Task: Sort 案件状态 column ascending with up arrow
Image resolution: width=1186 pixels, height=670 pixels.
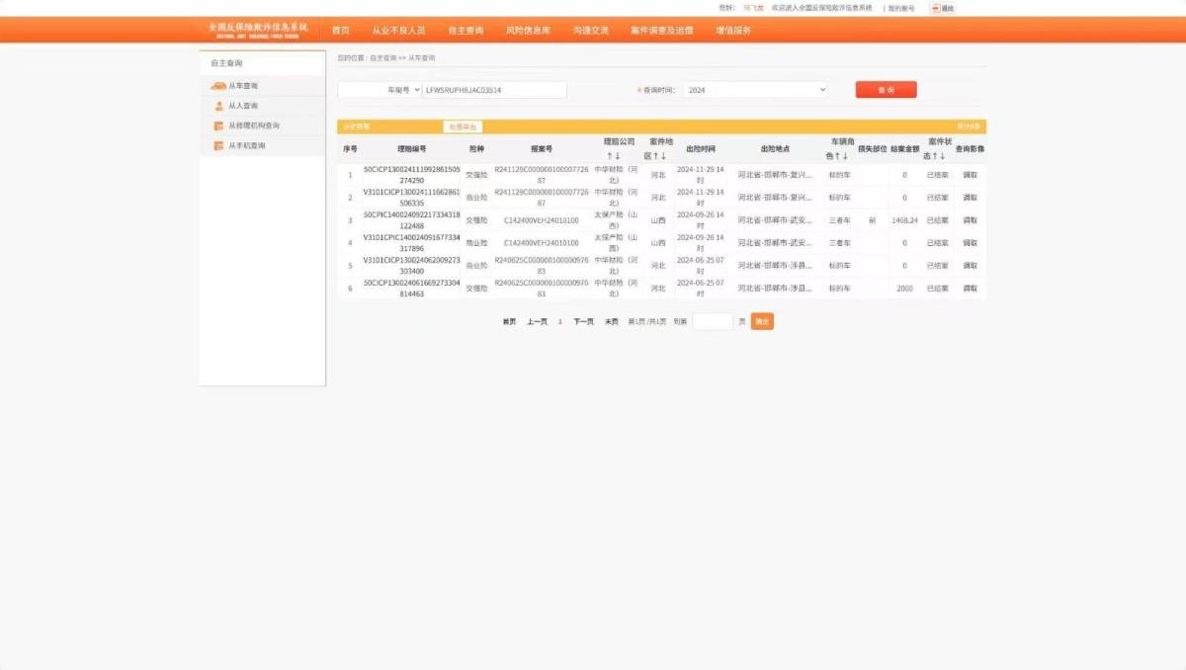Action: click(x=935, y=156)
